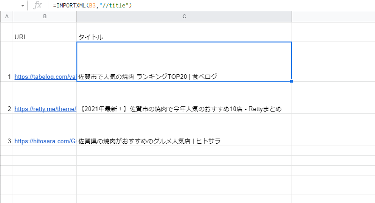The width and height of the screenshot is (375, 203).
Task: Select the Rettyまとめ title cell
Action: (184, 98)
